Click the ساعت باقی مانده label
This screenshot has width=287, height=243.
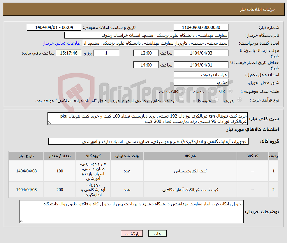tap(38, 53)
